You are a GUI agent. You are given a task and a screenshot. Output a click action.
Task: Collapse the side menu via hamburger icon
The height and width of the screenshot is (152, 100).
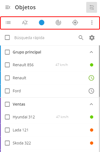[x=8, y=7]
